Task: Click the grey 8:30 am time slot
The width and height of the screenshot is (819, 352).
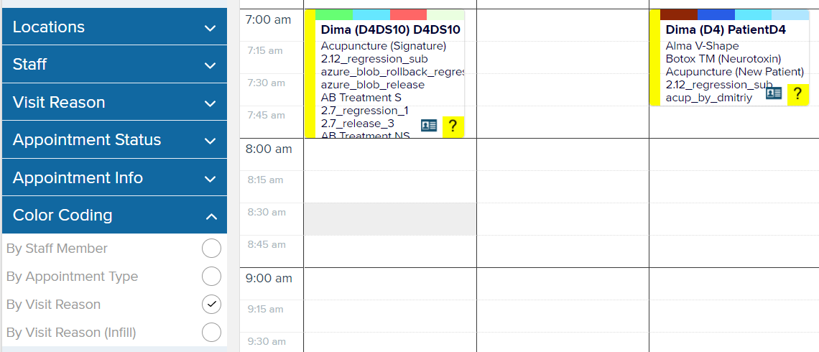Action: (390, 219)
